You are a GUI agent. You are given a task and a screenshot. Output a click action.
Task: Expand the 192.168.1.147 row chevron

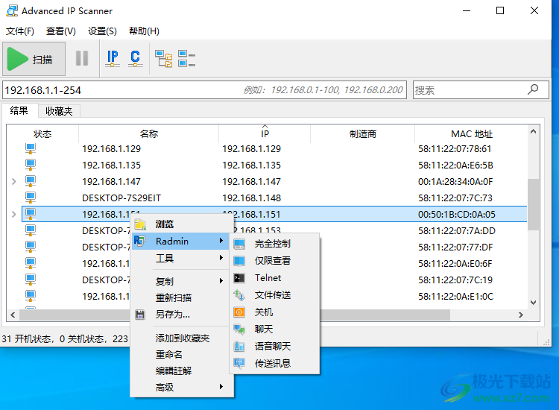coord(14,181)
